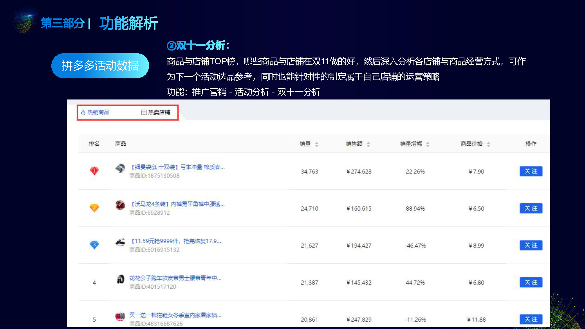Click sales amount ¥160,615
This screenshot has height=329, width=585.
coord(359,209)
